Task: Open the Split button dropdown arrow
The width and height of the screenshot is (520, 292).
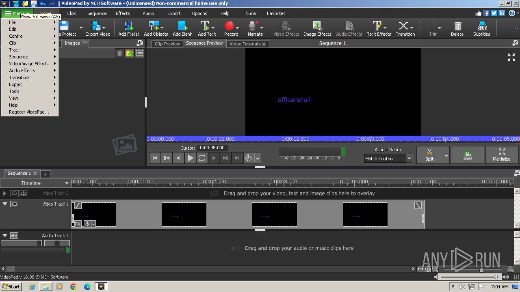Action: (446, 155)
